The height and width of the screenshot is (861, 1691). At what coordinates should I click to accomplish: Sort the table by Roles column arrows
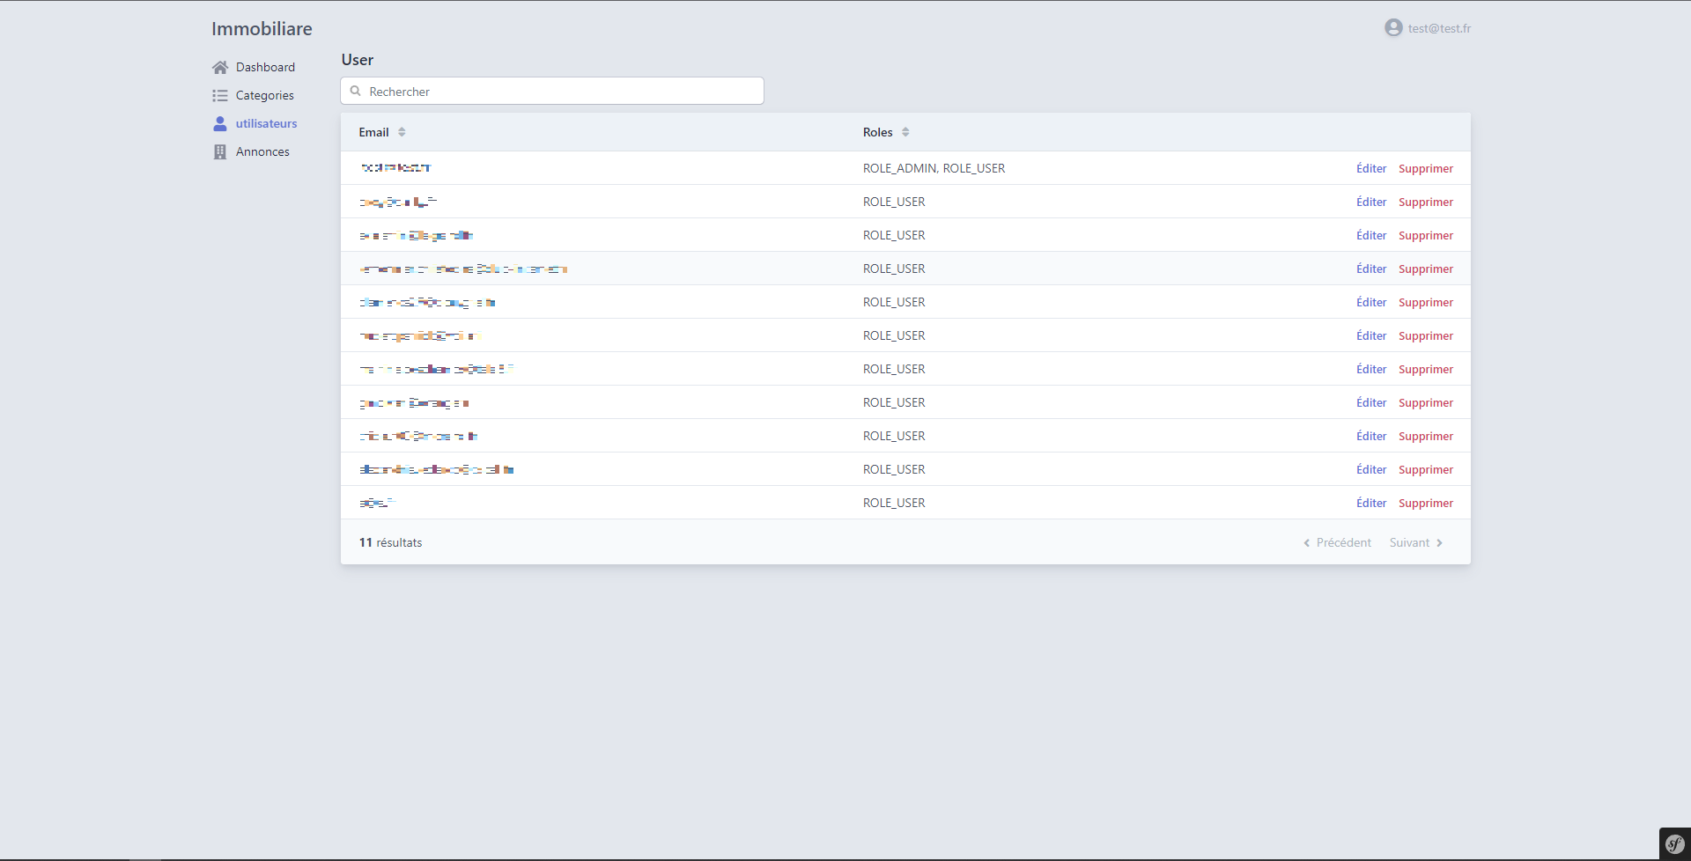[x=905, y=132]
